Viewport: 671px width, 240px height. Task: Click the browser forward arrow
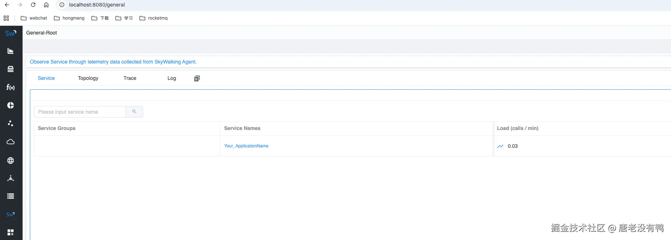20,5
